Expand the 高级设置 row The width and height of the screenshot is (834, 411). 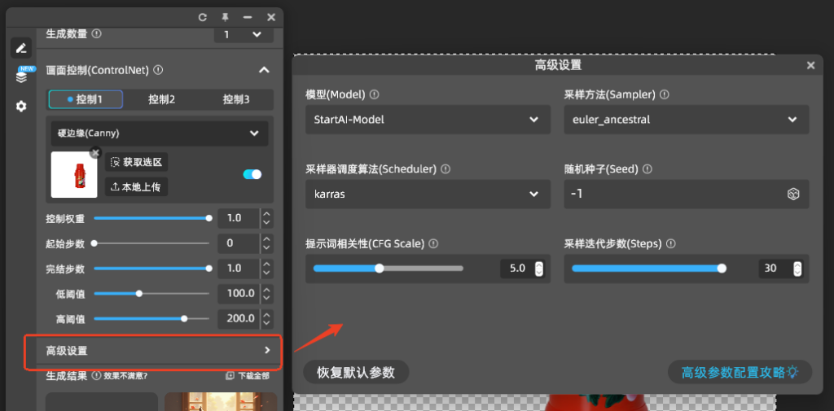coord(159,351)
